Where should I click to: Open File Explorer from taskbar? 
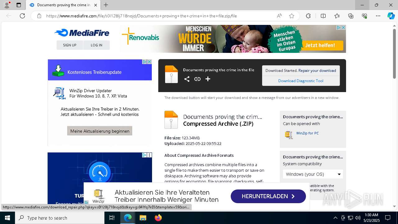(143, 218)
